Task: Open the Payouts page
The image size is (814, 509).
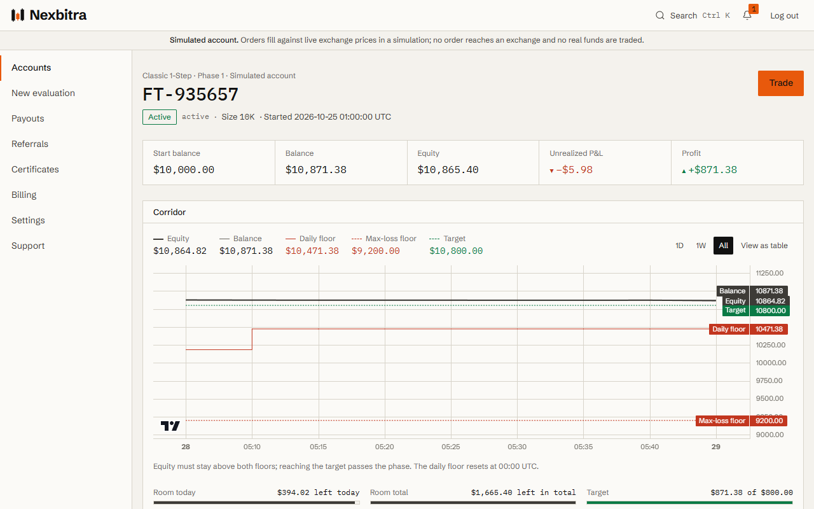Action: pos(66,118)
